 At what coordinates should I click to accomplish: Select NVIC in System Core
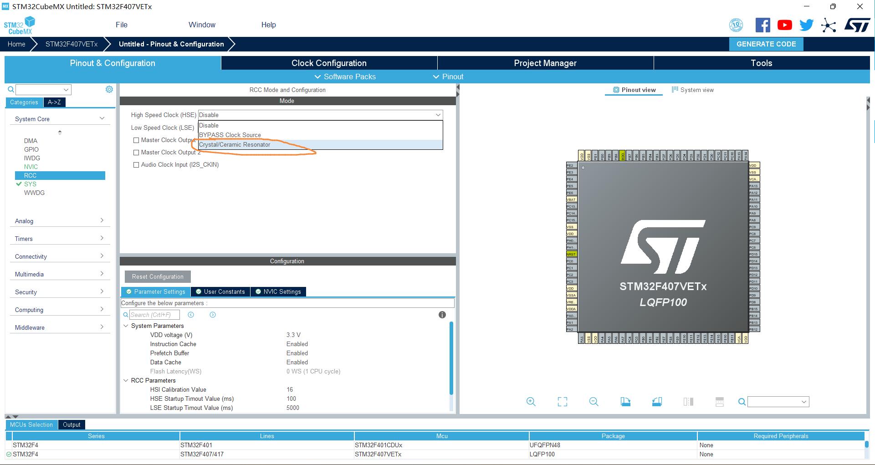pos(31,167)
